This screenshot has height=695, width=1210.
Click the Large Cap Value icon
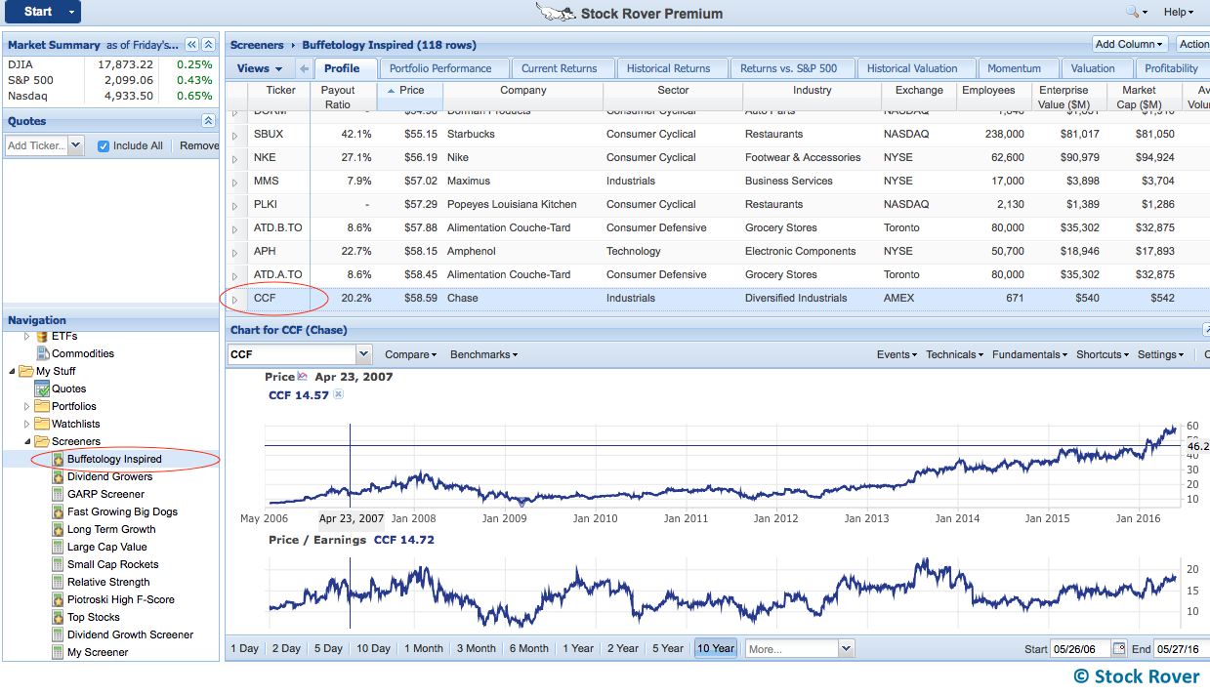[58, 547]
